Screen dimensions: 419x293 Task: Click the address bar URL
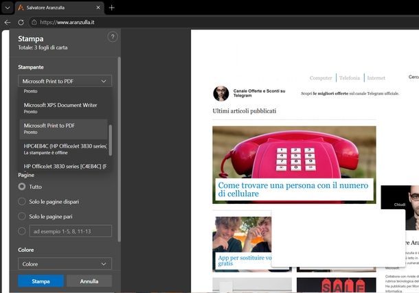coord(67,23)
